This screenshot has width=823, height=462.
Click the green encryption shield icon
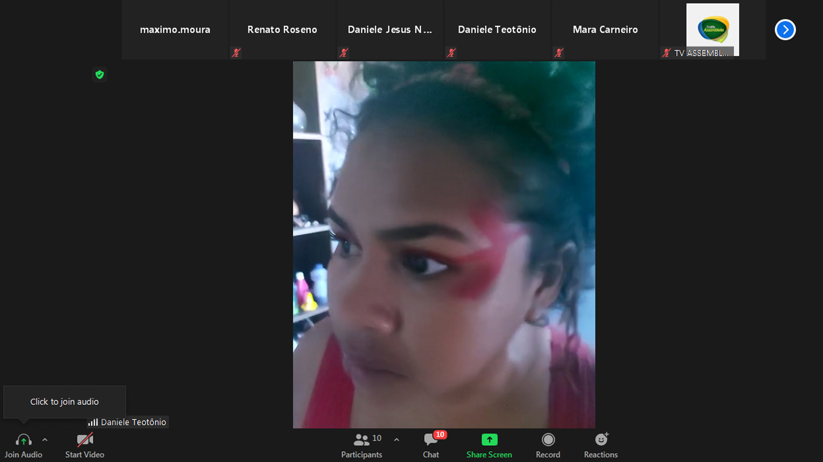pos(100,75)
